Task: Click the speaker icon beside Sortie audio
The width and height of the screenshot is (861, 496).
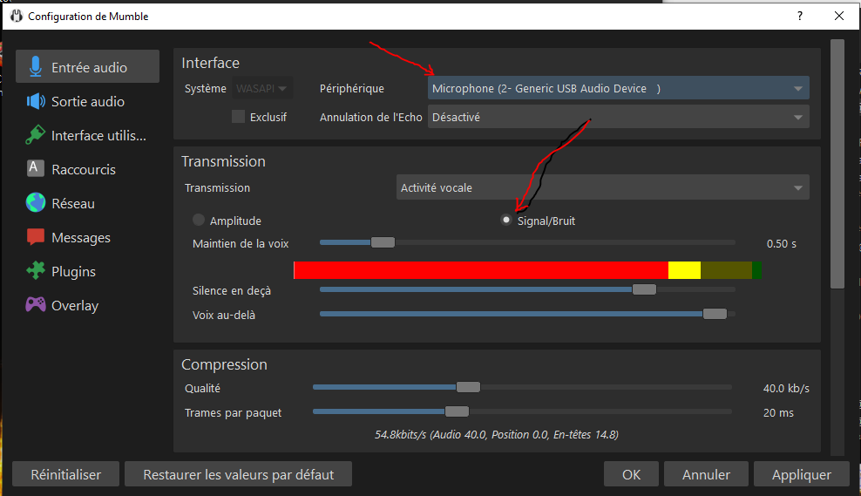Action: click(36, 101)
